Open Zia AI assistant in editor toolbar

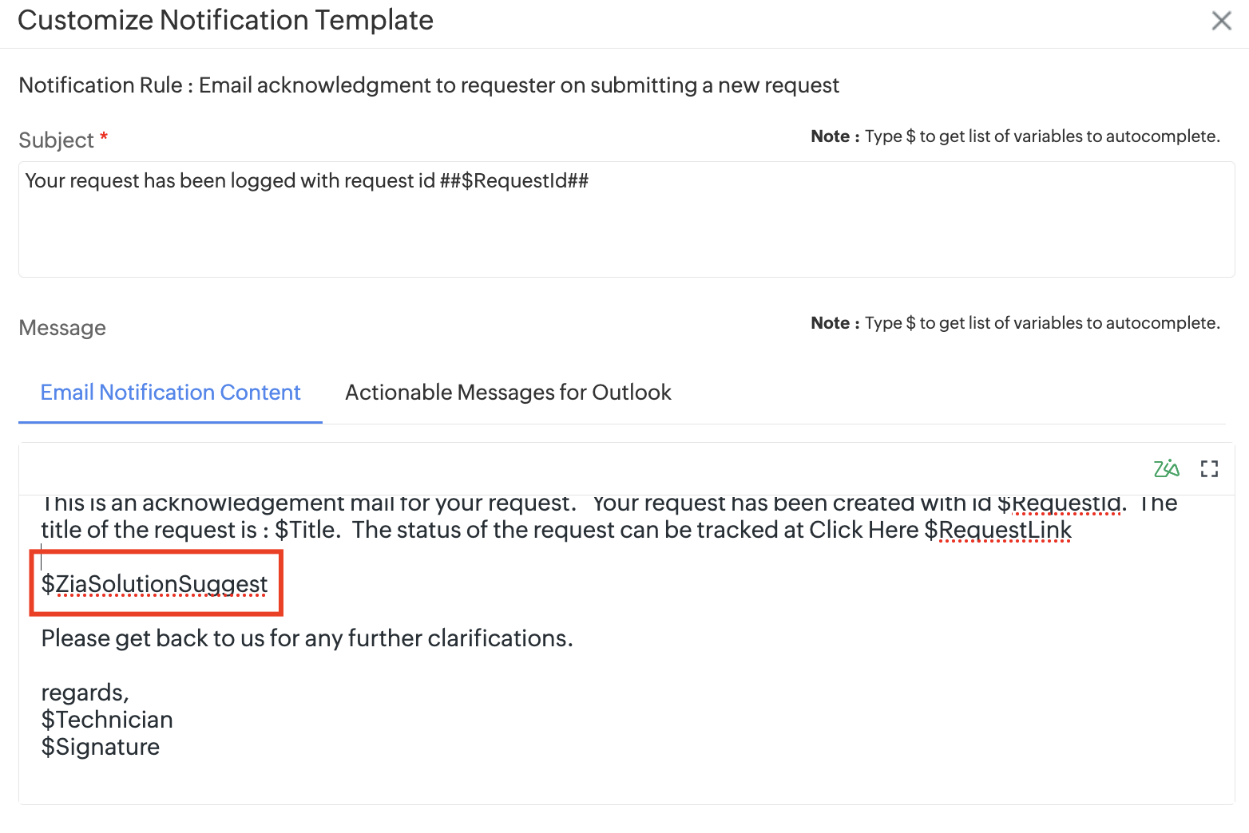point(1166,468)
